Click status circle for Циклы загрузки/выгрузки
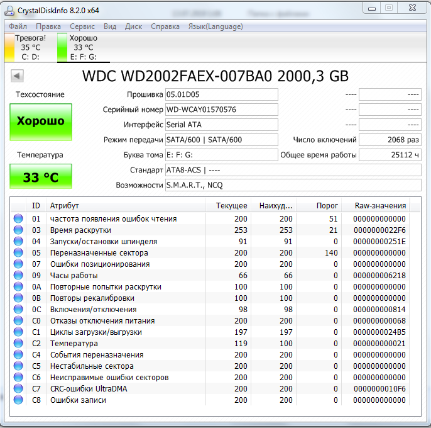The height and width of the screenshot is (428, 431). tap(18, 332)
